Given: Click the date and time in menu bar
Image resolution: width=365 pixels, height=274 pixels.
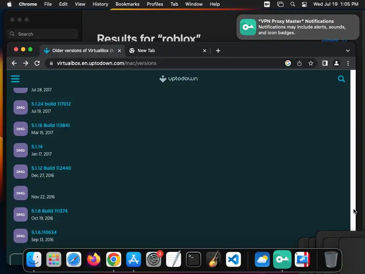Looking at the screenshot, I should pyautogui.click(x=336, y=4).
